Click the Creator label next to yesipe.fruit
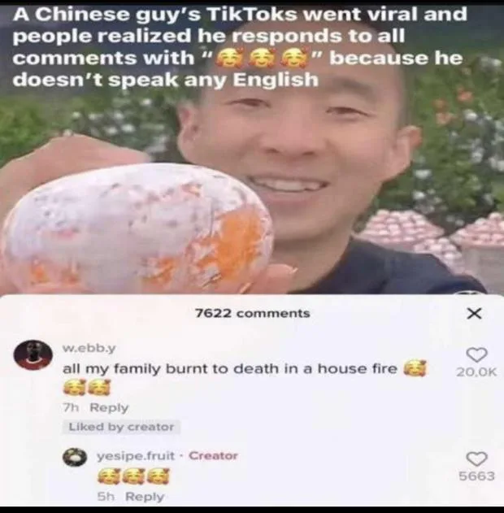 (x=213, y=455)
